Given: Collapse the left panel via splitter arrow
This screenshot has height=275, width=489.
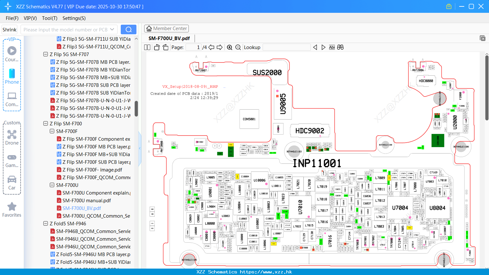Looking at the screenshot, I should tap(140, 148).
